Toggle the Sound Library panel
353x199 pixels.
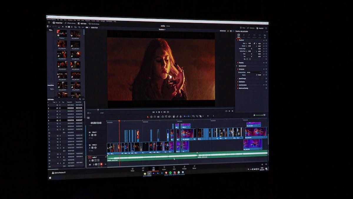[94, 24]
